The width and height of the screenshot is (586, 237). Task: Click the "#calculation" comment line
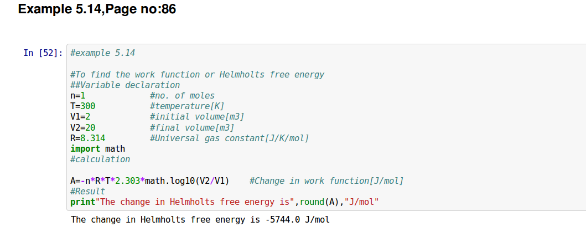click(100, 159)
